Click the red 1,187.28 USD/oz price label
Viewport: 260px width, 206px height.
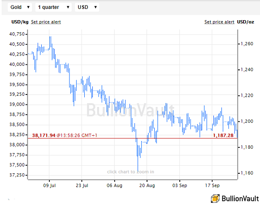pyautogui.click(x=223, y=135)
